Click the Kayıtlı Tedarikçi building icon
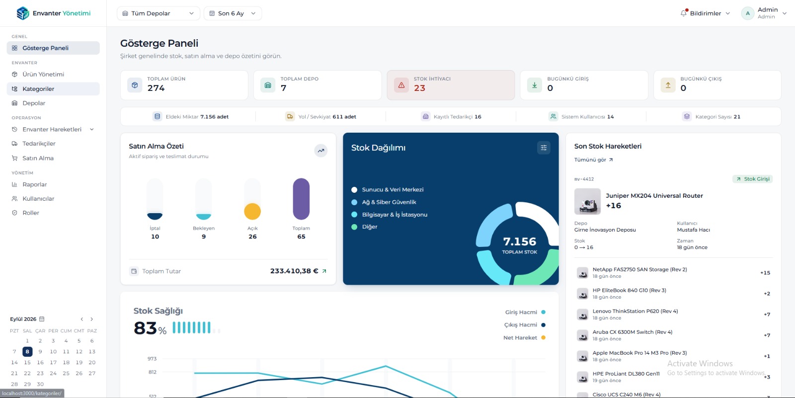 coord(425,117)
